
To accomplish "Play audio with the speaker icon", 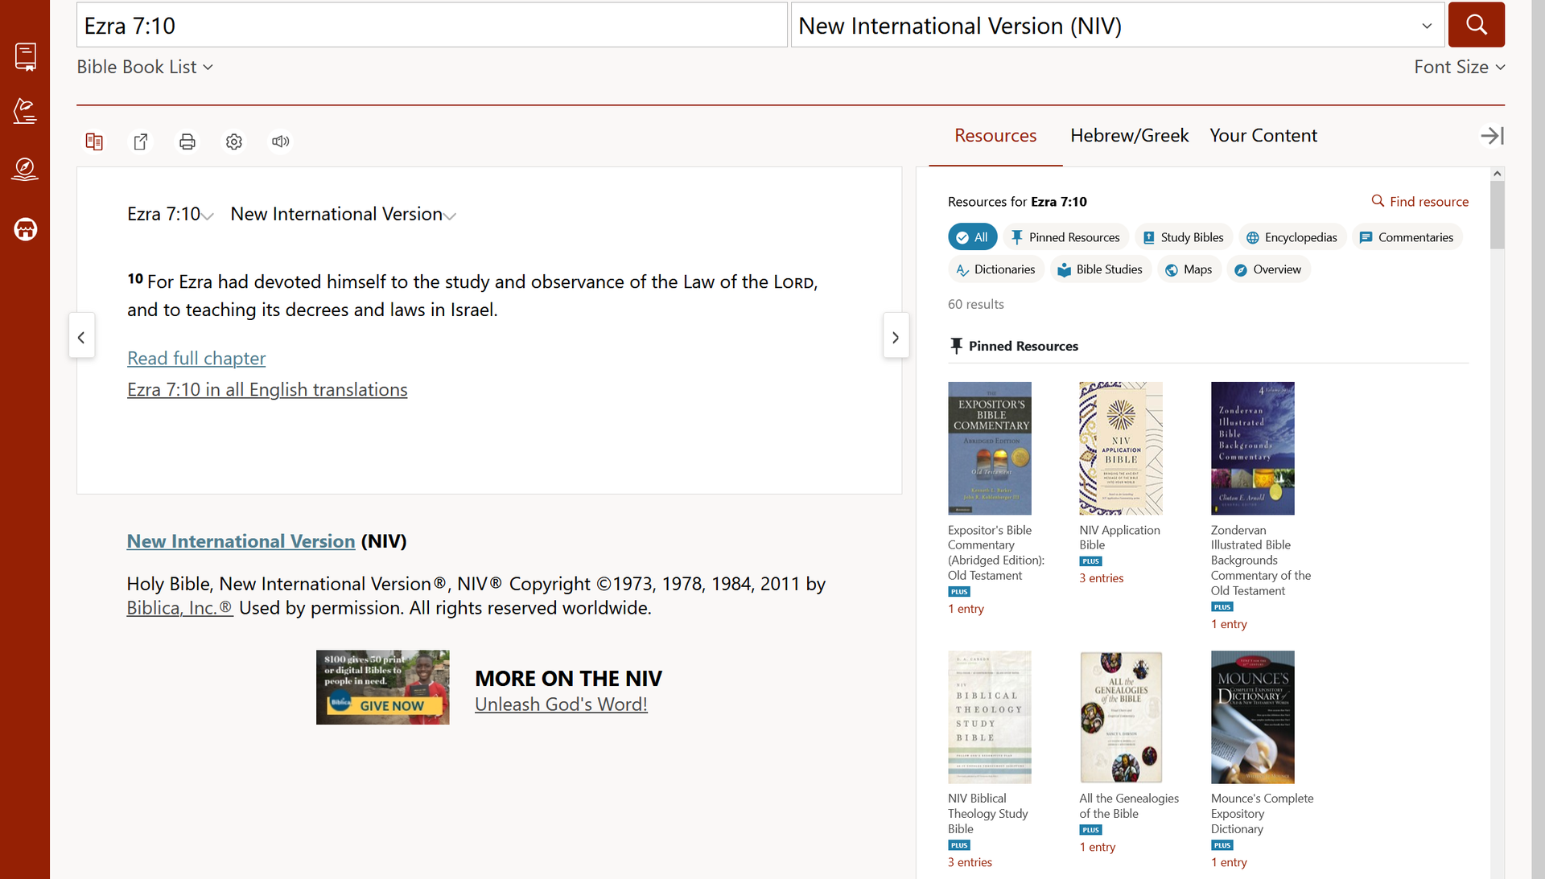I will [x=280, y=142].
